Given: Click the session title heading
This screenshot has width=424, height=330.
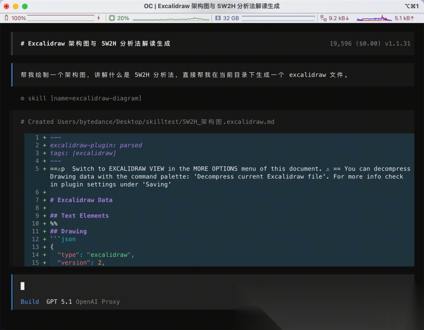Looking at the screenshot, I should [x=95, y=44].
